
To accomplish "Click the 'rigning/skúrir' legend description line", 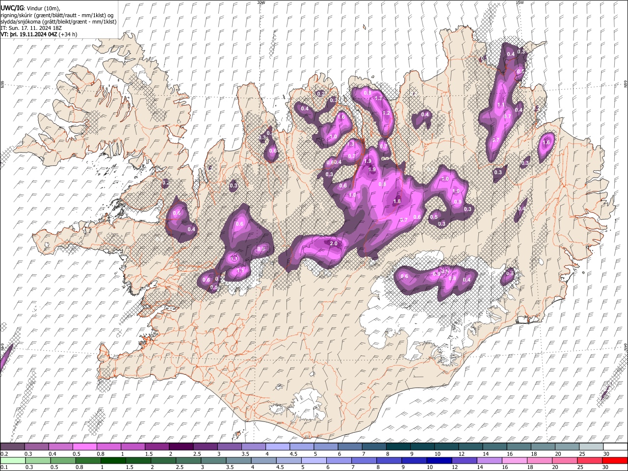I will pos(57,15).
